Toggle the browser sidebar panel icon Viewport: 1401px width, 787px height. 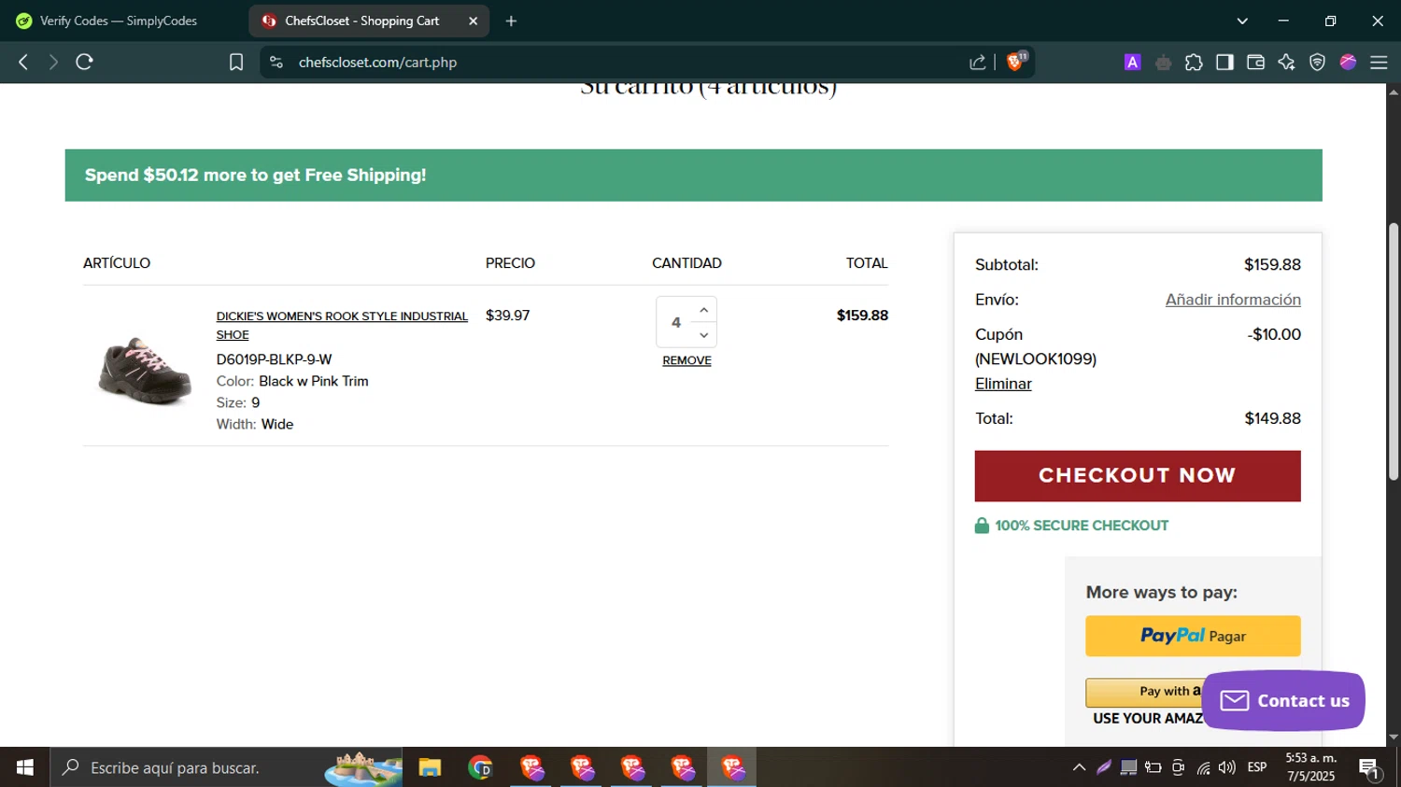[1224, 63]
